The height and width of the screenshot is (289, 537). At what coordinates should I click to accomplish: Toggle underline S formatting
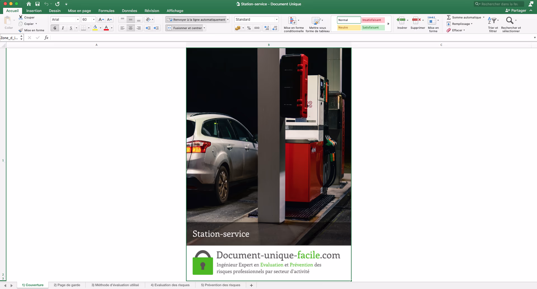[x=71, y=28]
